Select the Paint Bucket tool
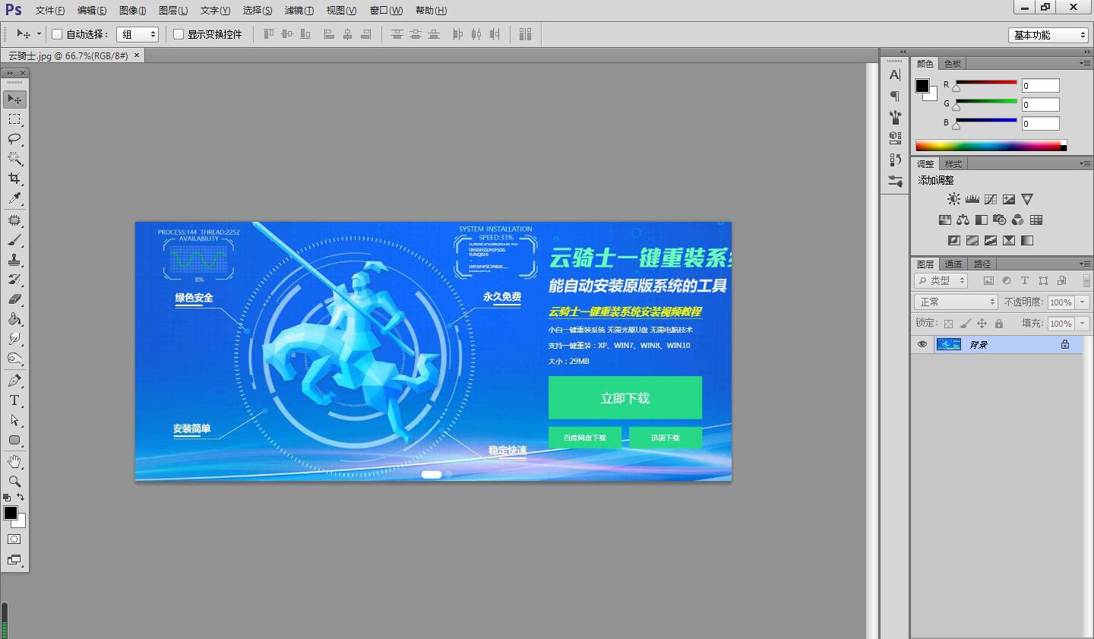This screenshot has width=1094, height=639. point(14,319)
